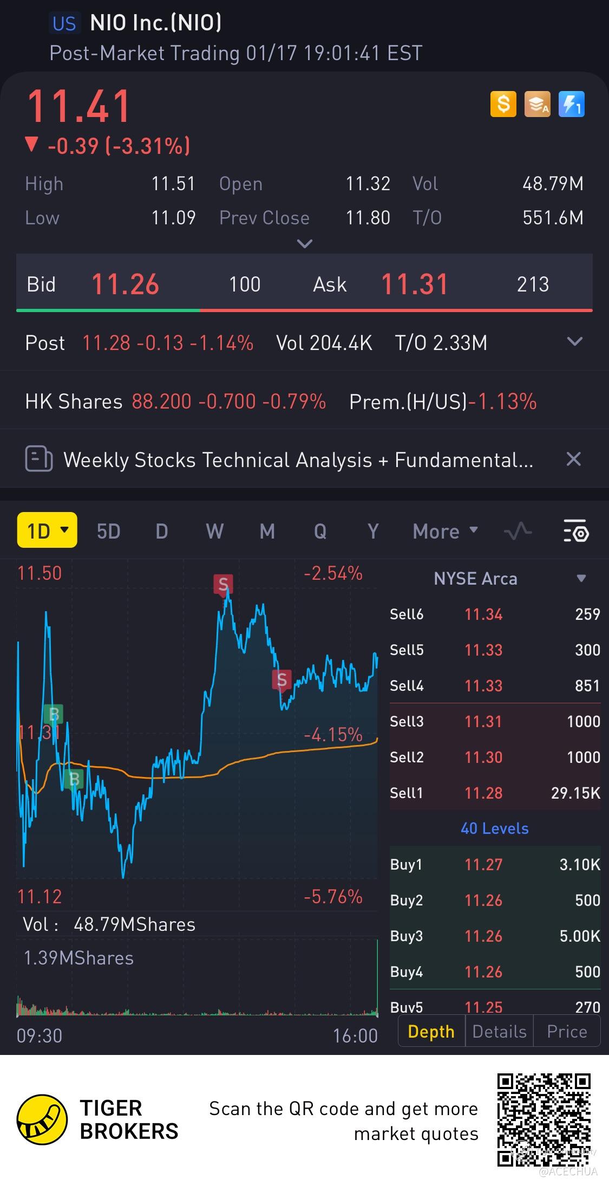Switch chart to Q quarterly timeframe
This screenshot has width=609, height=1185.
pos(320,532)
